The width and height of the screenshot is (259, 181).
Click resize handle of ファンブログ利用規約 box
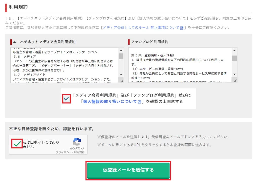(x=235, y=81)
